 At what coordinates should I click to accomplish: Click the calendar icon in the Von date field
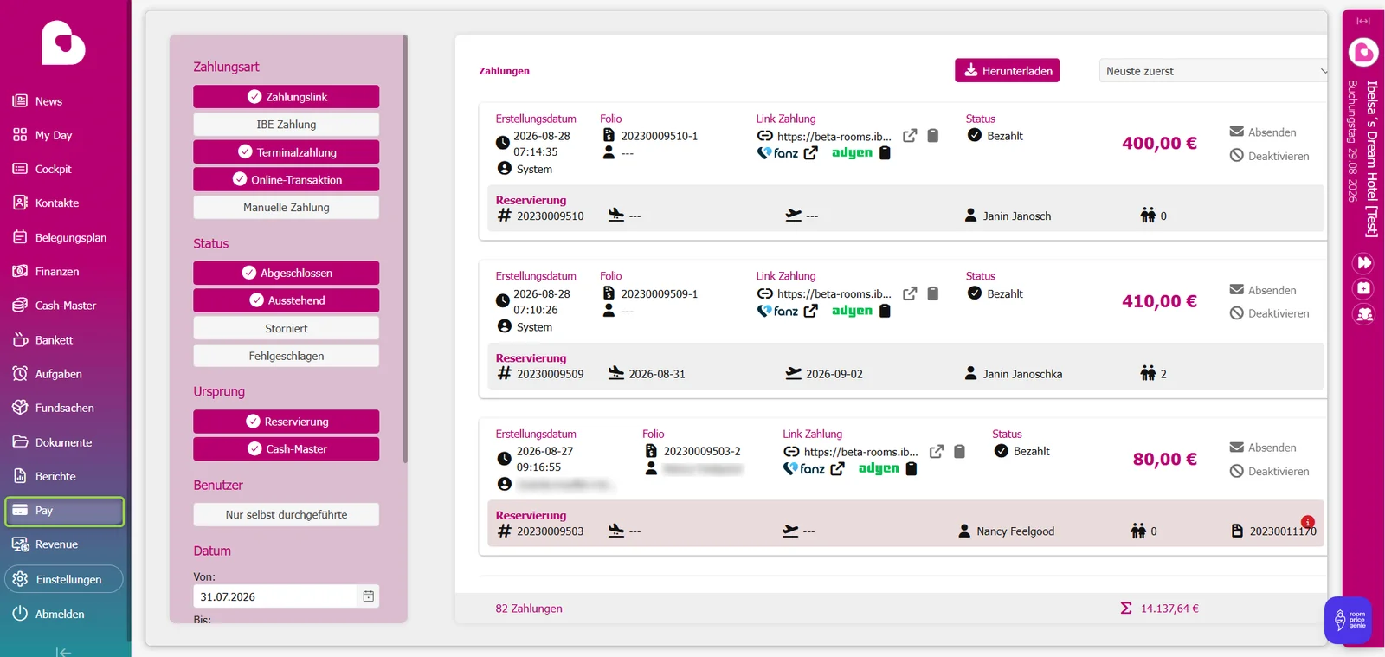[368, 596]
